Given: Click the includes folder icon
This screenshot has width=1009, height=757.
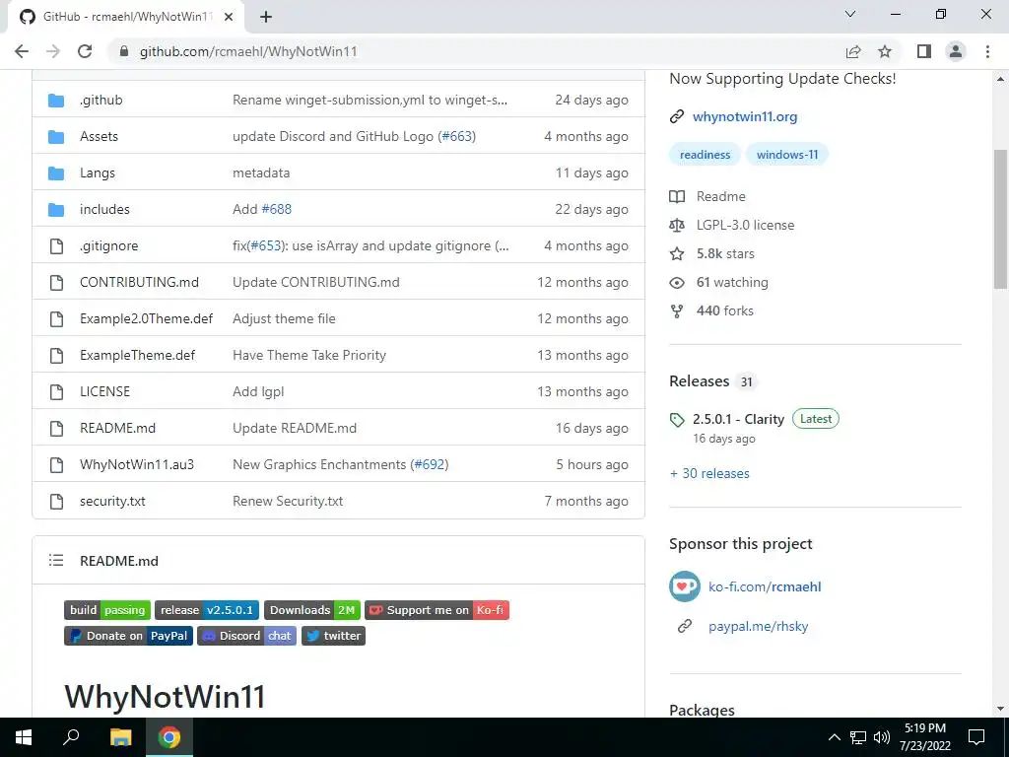Looking at the screenshot, I should (x=56, y=209).
